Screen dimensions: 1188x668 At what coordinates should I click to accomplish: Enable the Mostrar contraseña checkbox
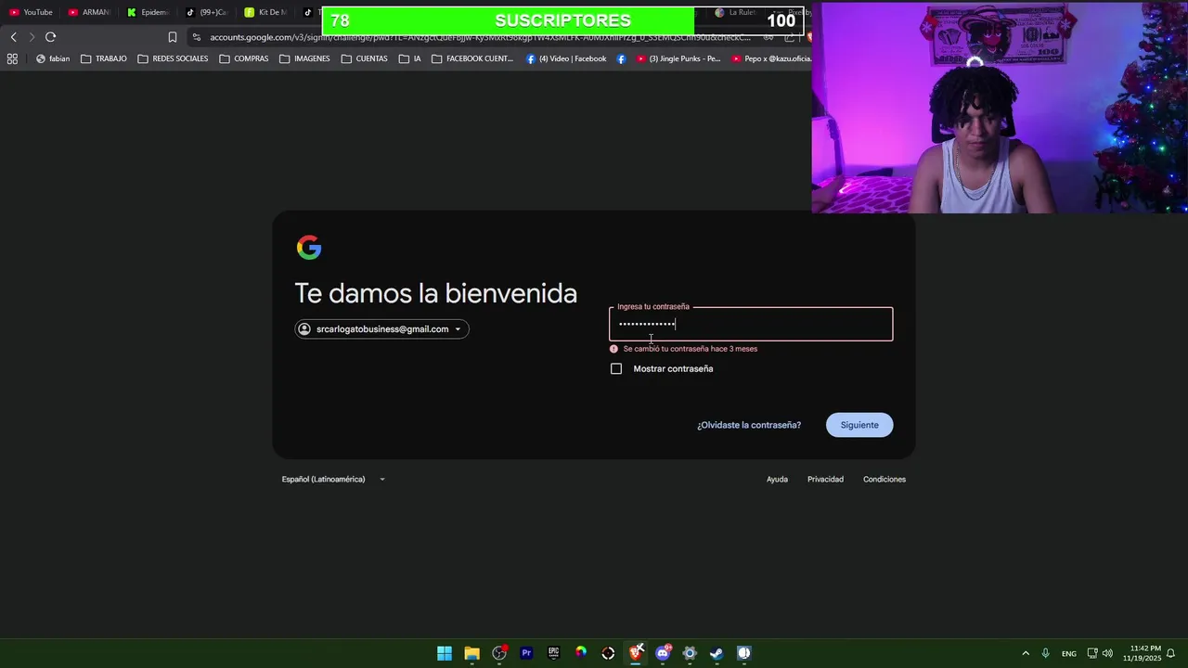(616, 369)
